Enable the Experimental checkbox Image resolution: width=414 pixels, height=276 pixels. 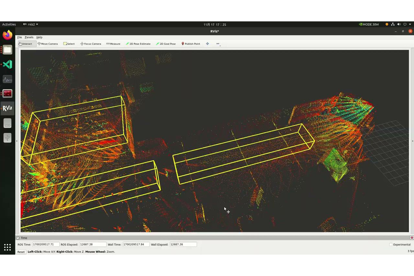click(x=391, y=245)
